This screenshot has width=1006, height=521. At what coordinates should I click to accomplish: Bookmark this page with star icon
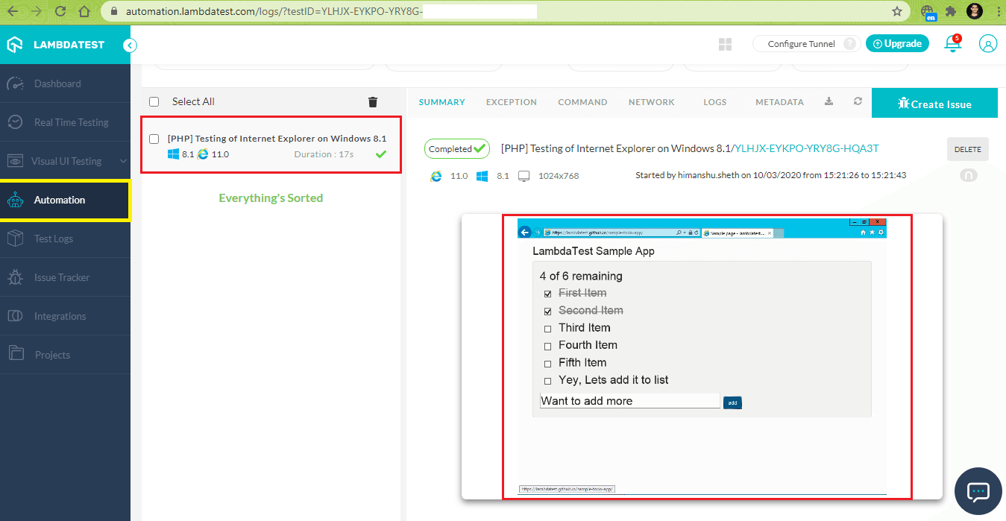(897, 12)
